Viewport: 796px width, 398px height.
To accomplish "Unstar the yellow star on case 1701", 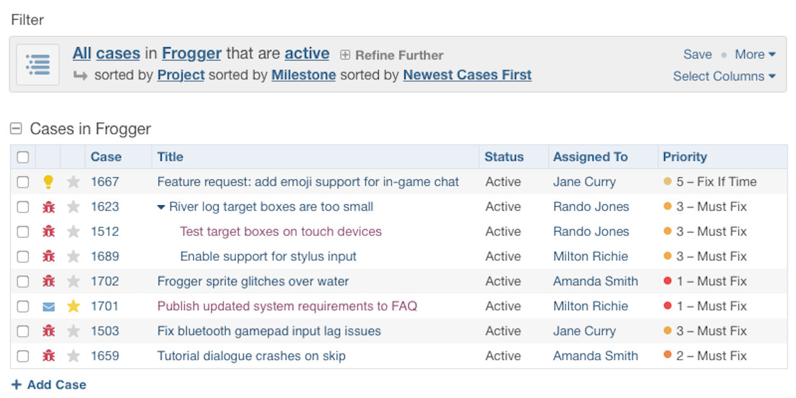I will [73, 306].
